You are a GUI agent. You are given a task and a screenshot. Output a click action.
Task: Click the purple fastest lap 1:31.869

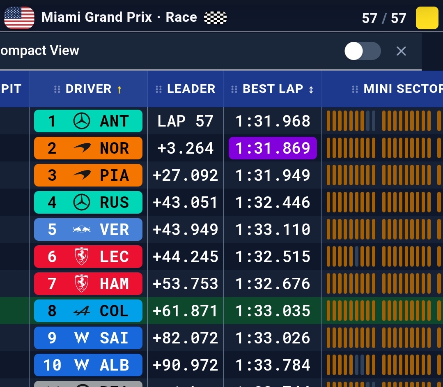pos(273,148)
